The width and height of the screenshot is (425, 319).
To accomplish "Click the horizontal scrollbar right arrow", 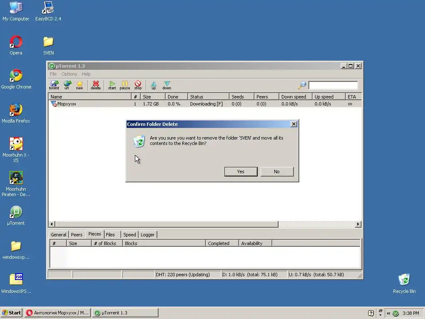I will pyautogui.click(x=358, y=224).
